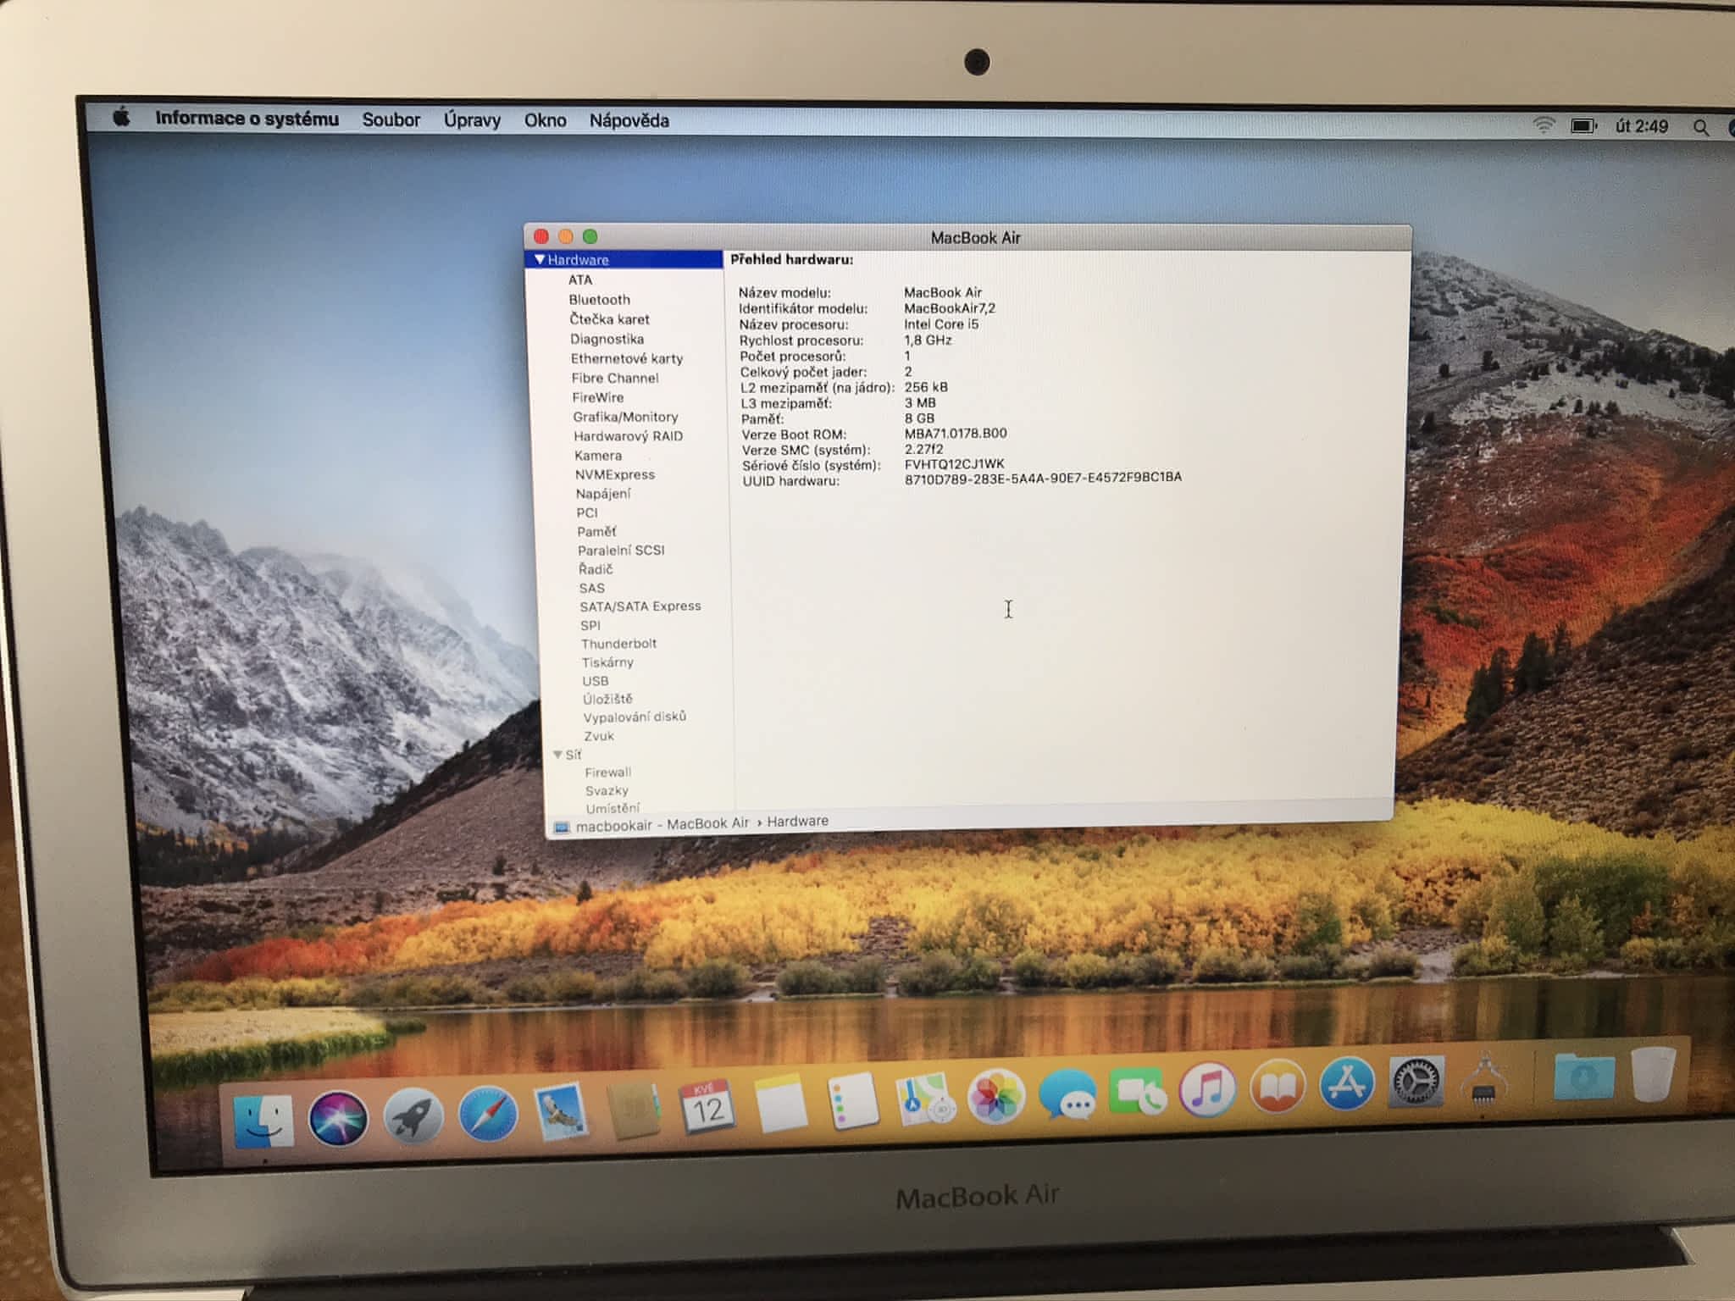Open Siri from the dock
This screenshot has height=1301, width=1735.
[338, 1118]
